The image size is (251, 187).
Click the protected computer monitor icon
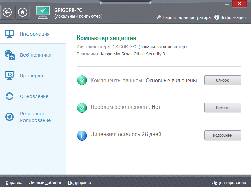coord(43,13)
